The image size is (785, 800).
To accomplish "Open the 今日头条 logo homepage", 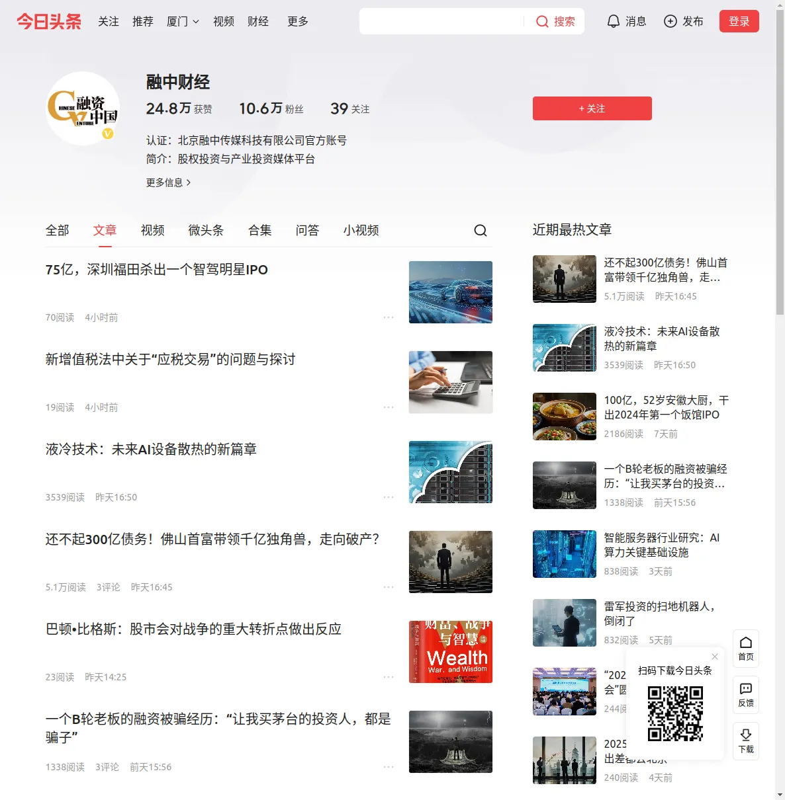I will 49,21.
